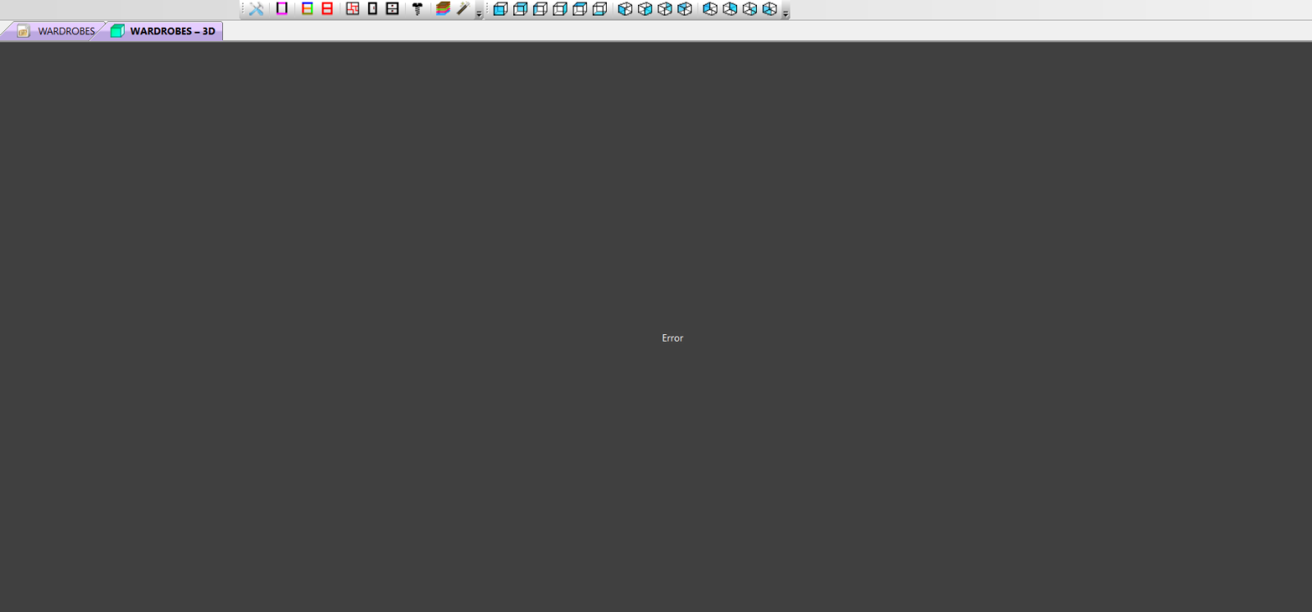Click the red two-section cabinet icon
Viewport: 1312px width, 612px height.
click(327, 9)
